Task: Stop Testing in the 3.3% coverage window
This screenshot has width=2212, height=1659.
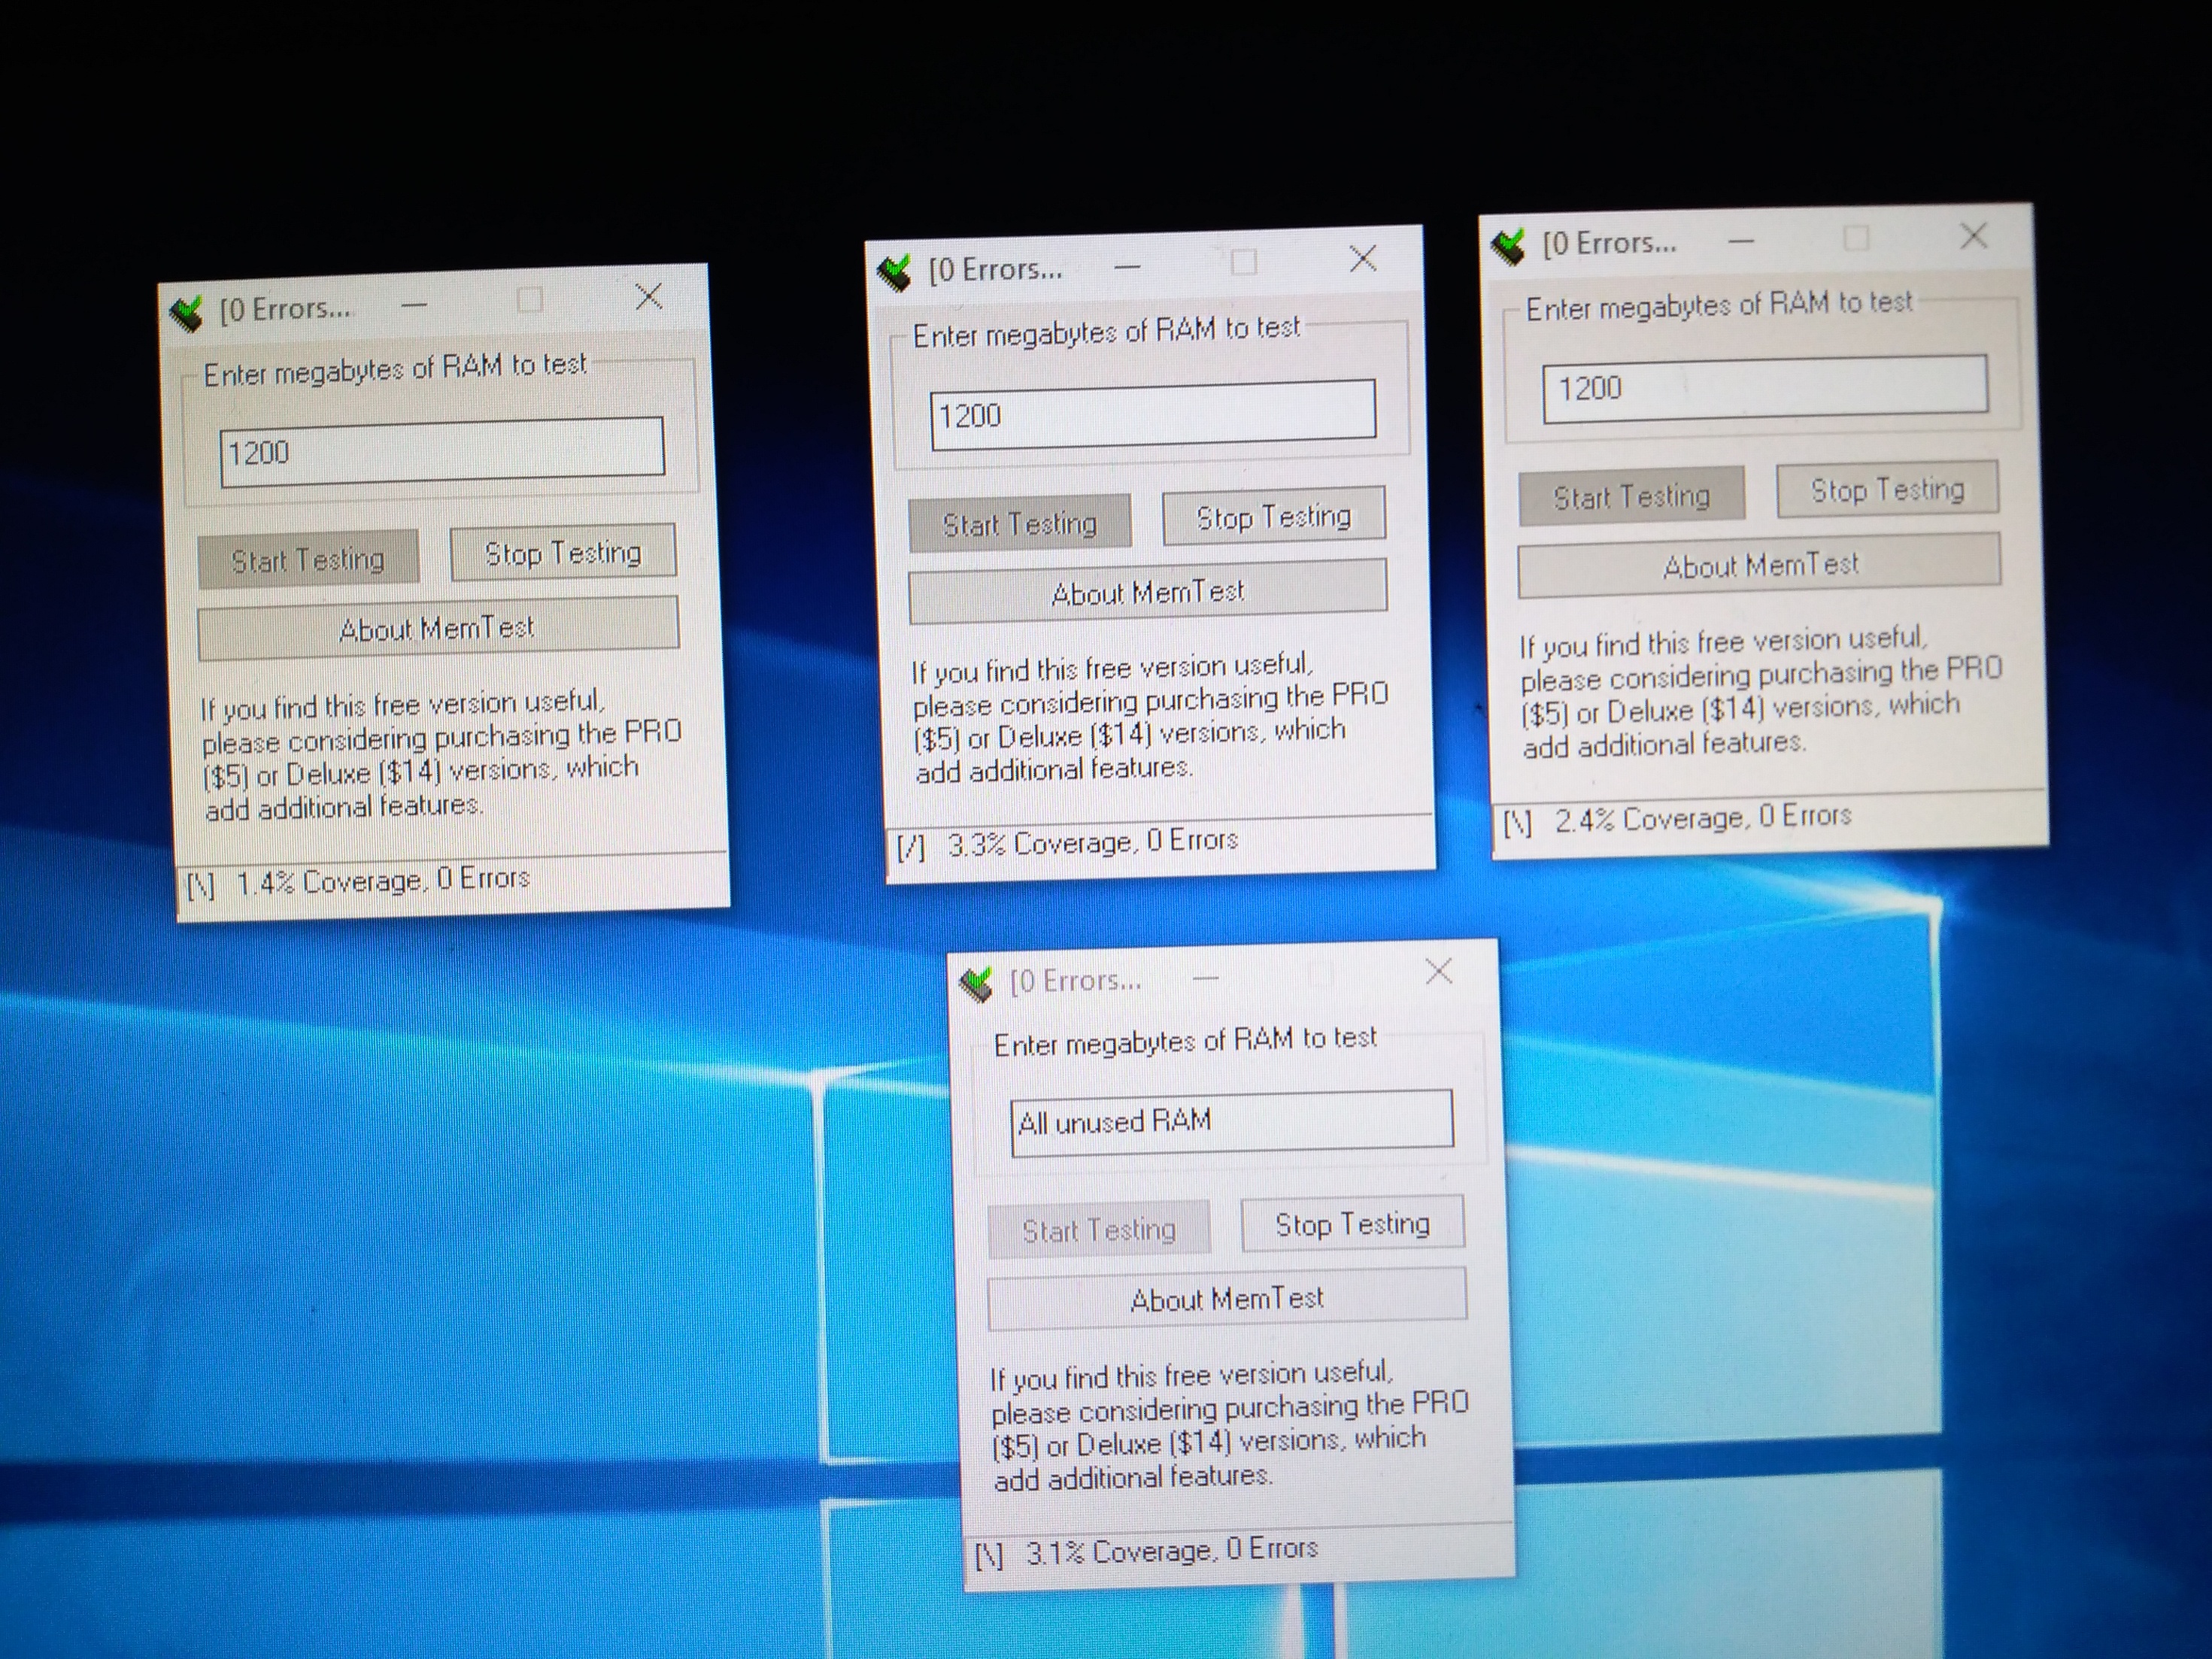Action: 1273,517
